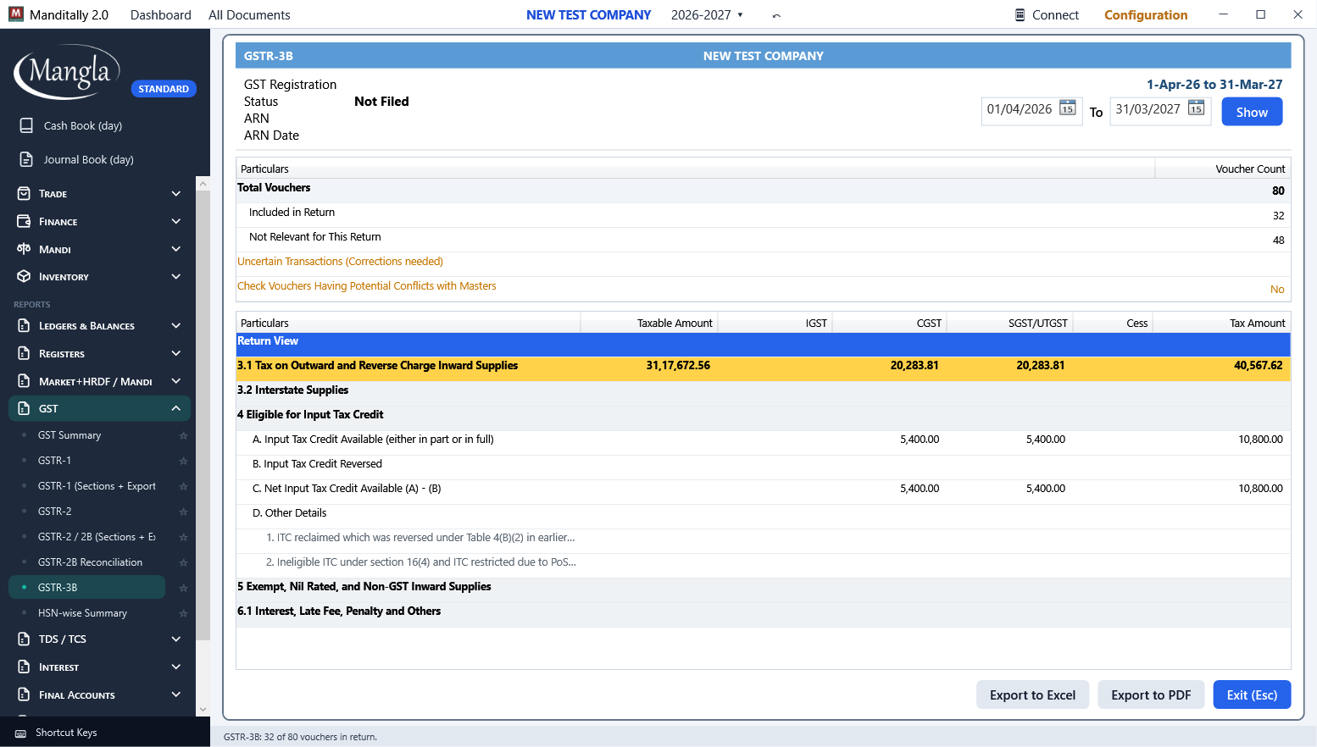Viewport: 1317px width, 747px height.
Task: Star the GSTR-2 report
Action: 183,512
